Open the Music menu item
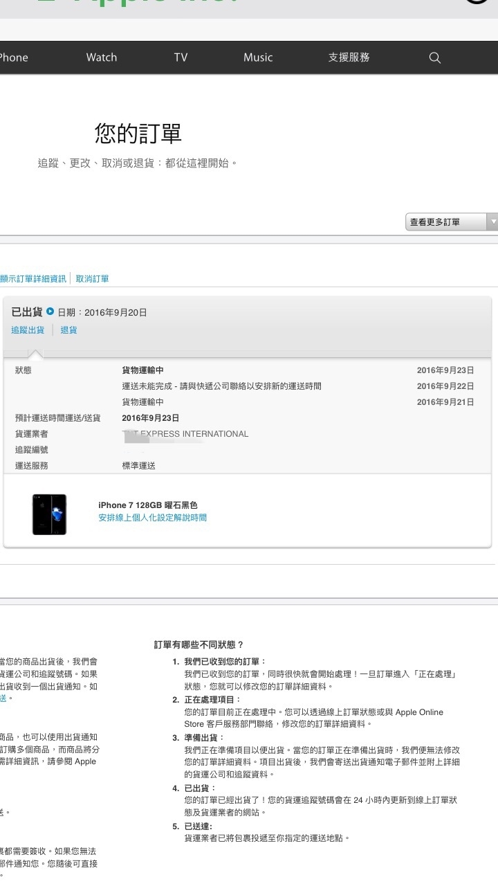 258,57
